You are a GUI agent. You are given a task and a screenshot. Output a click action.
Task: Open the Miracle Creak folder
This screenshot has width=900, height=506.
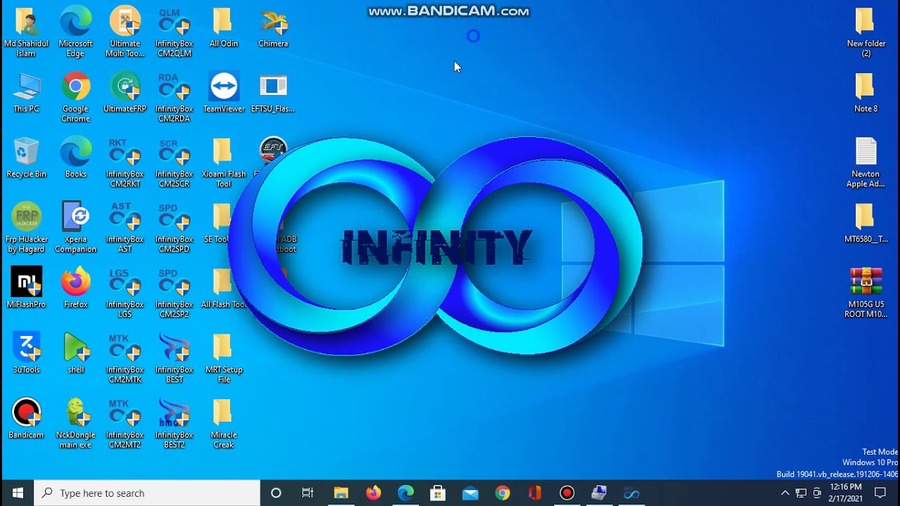(x=224, y=424)
